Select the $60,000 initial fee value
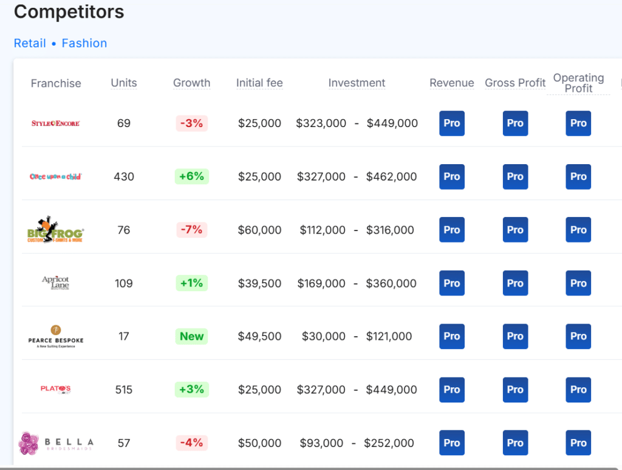 click(259, 230)
